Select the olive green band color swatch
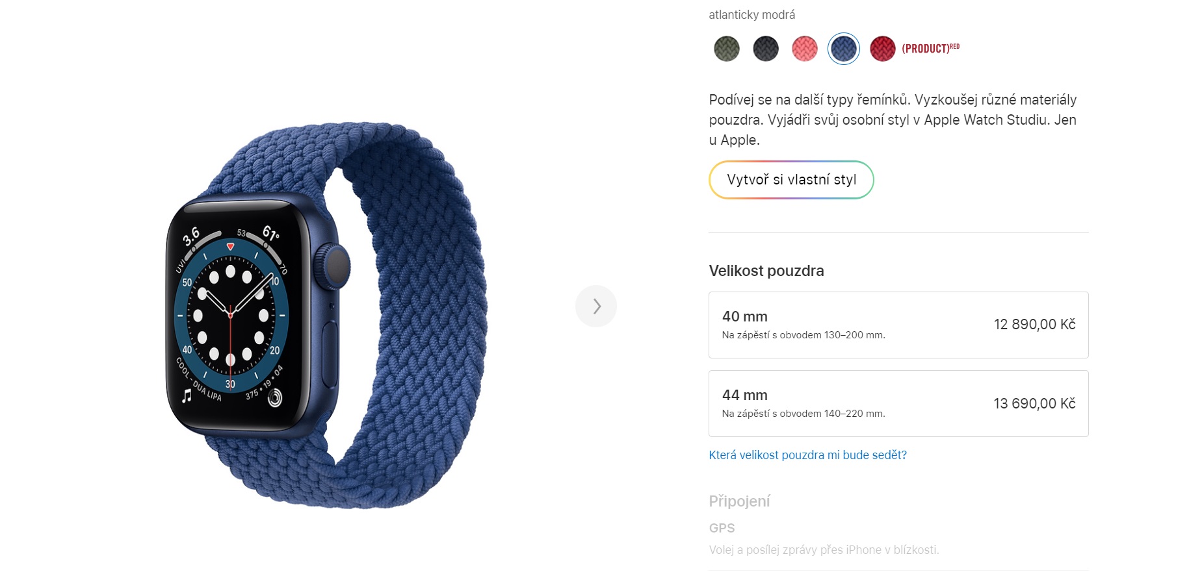 click(x=726, y=49)
